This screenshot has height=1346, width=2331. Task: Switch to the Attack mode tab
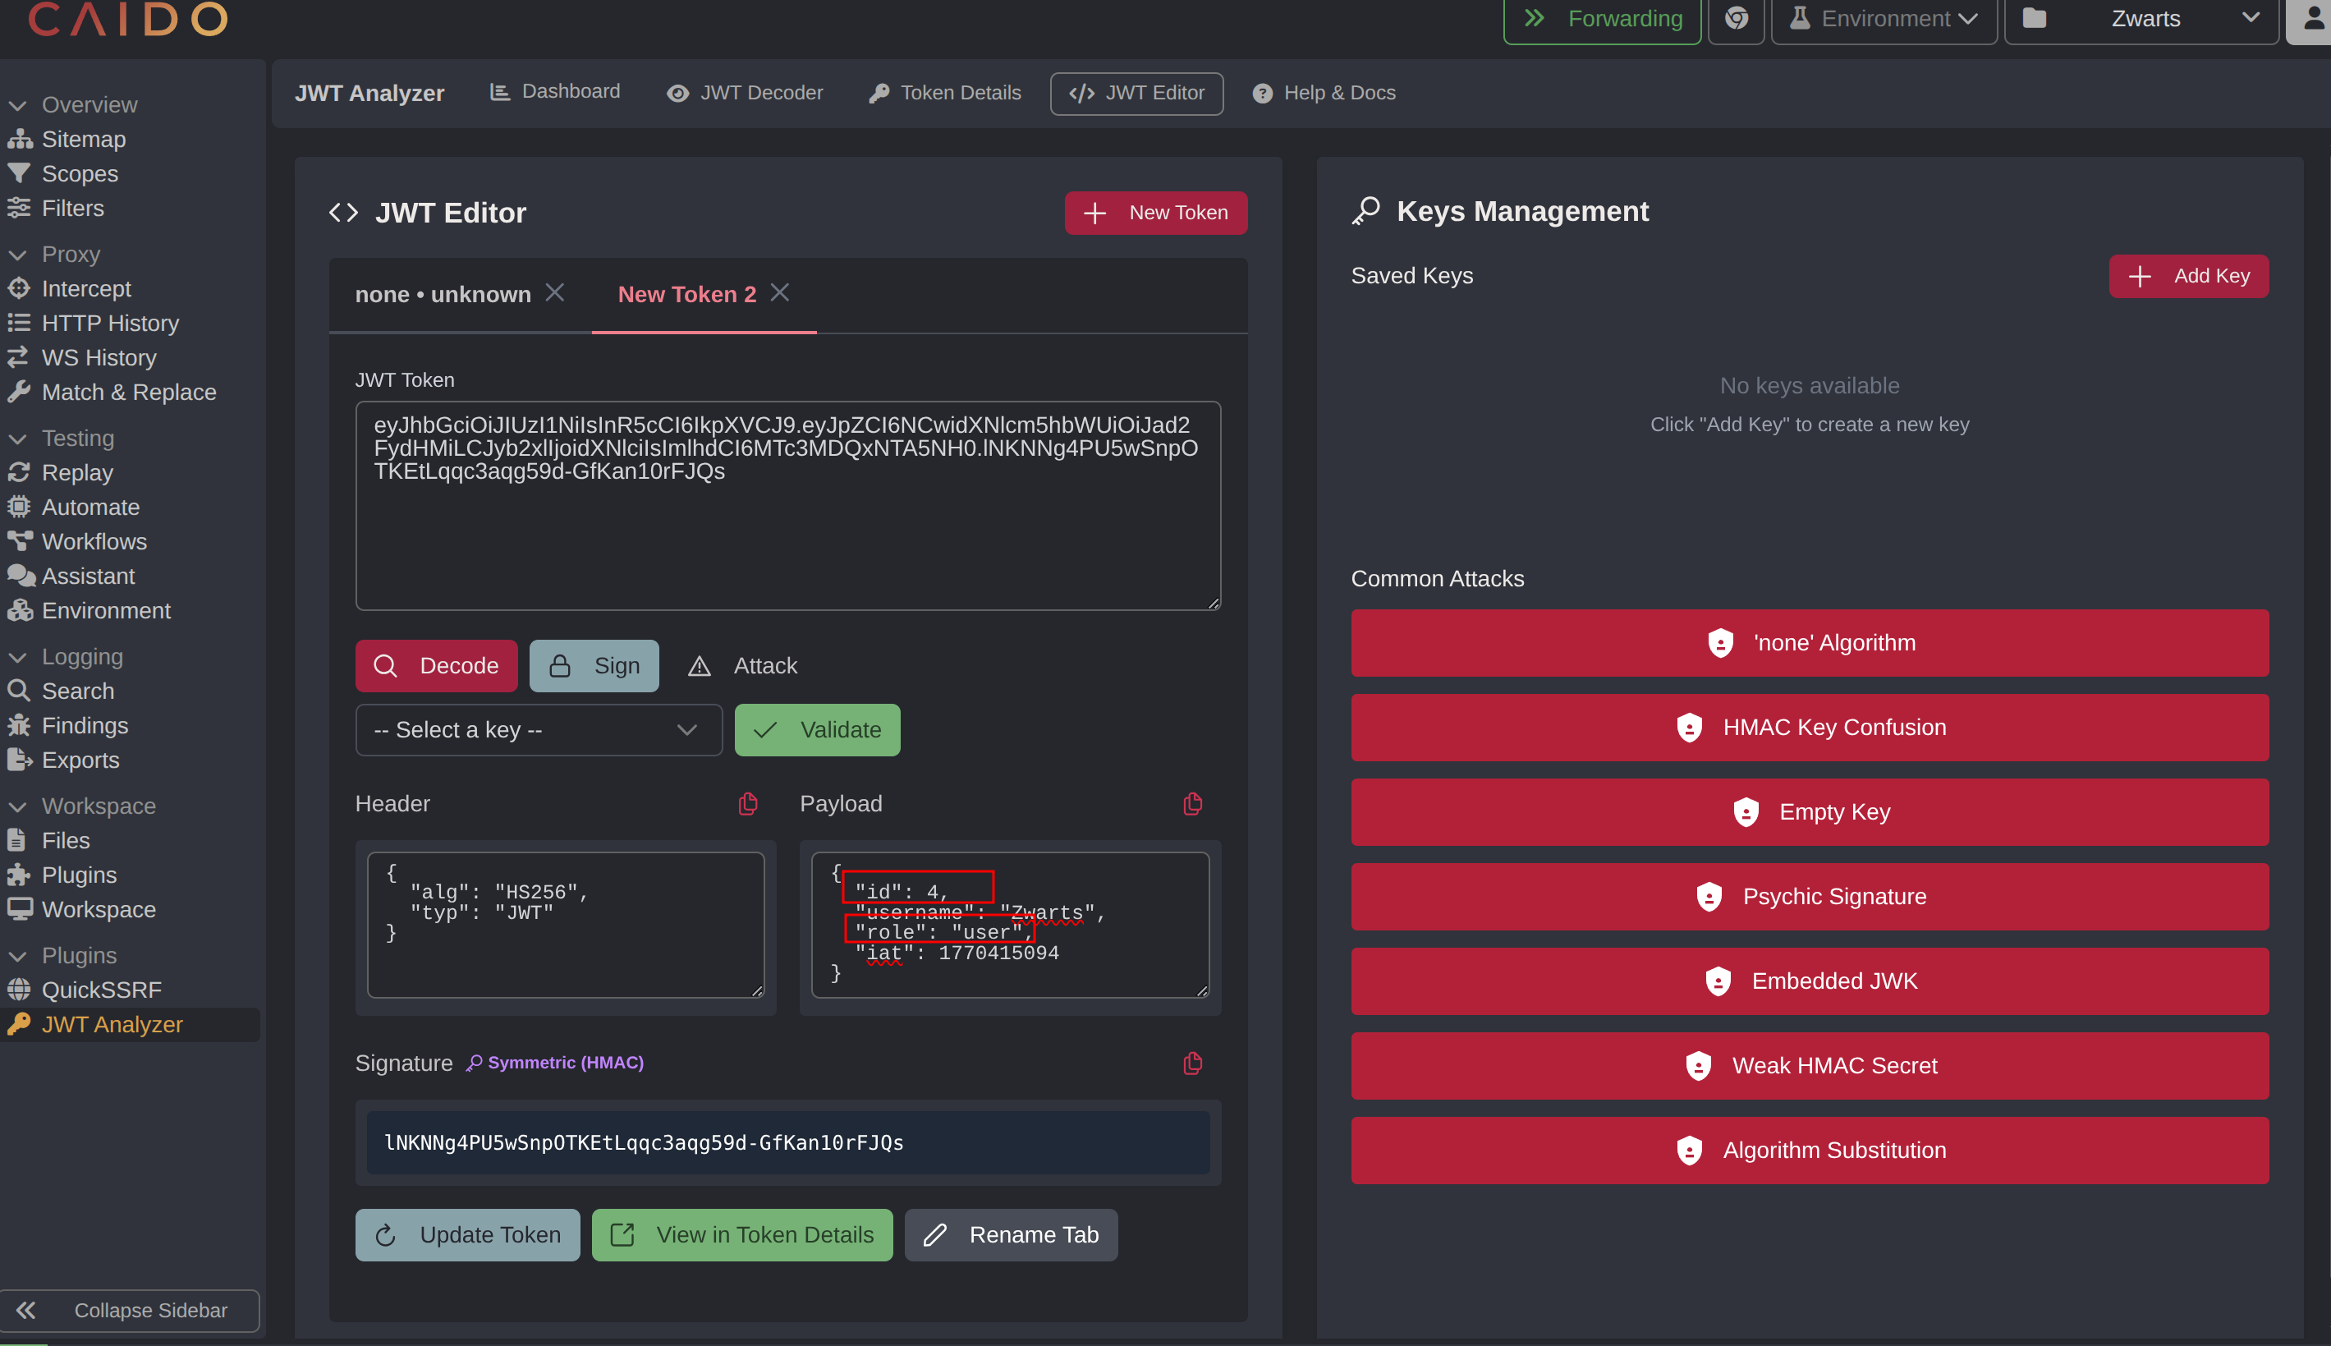(x=744, y=665)
